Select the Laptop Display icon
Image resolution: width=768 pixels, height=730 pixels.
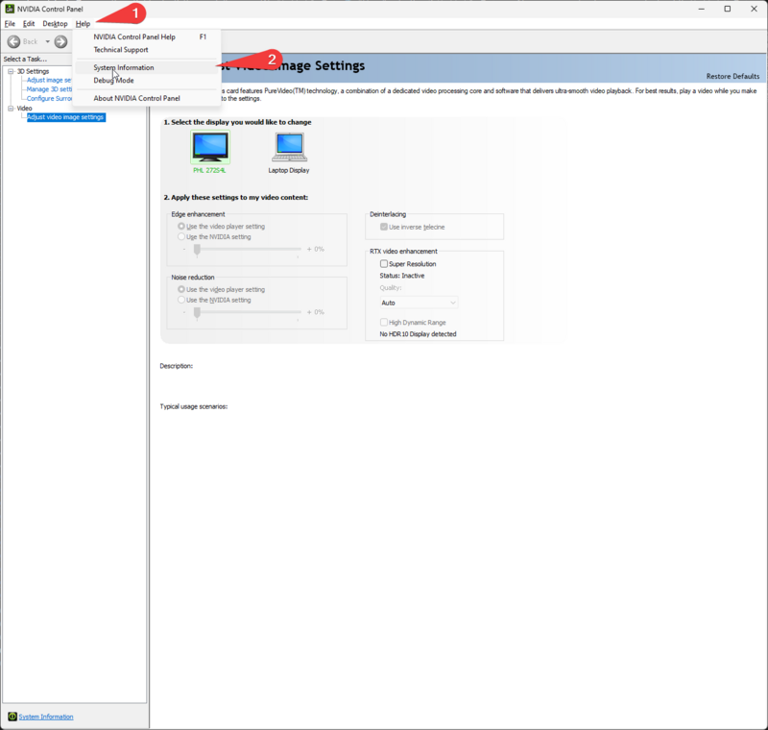(287, 147)
